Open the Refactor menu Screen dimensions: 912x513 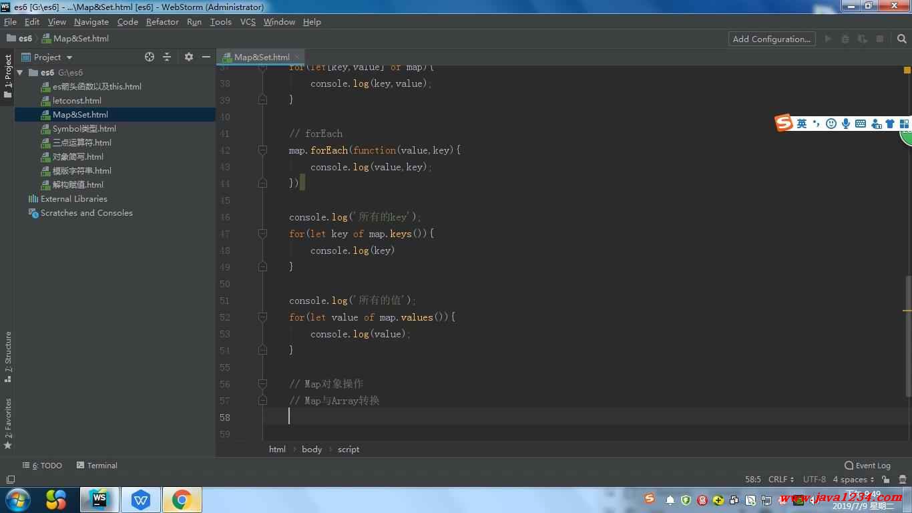click(x=162, y=21)
